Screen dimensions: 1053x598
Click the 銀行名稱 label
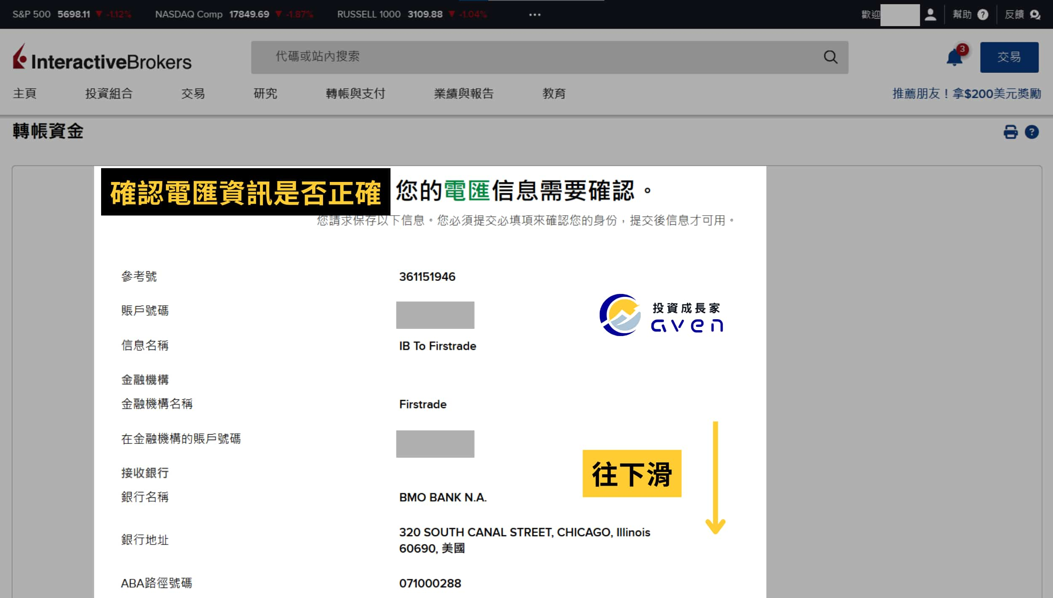[145, 497]
